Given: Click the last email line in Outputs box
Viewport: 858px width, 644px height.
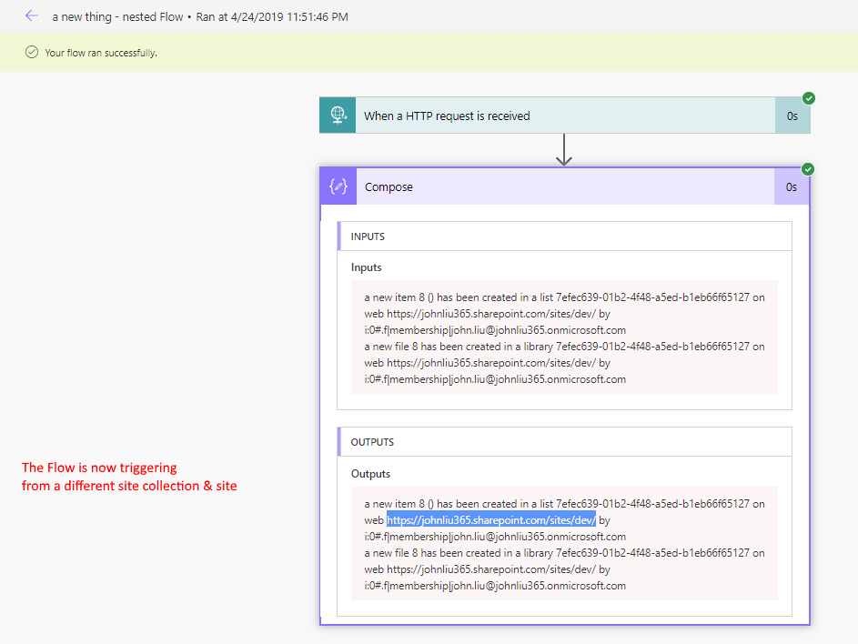Looking at the screenshot, I should coord(495,586).
